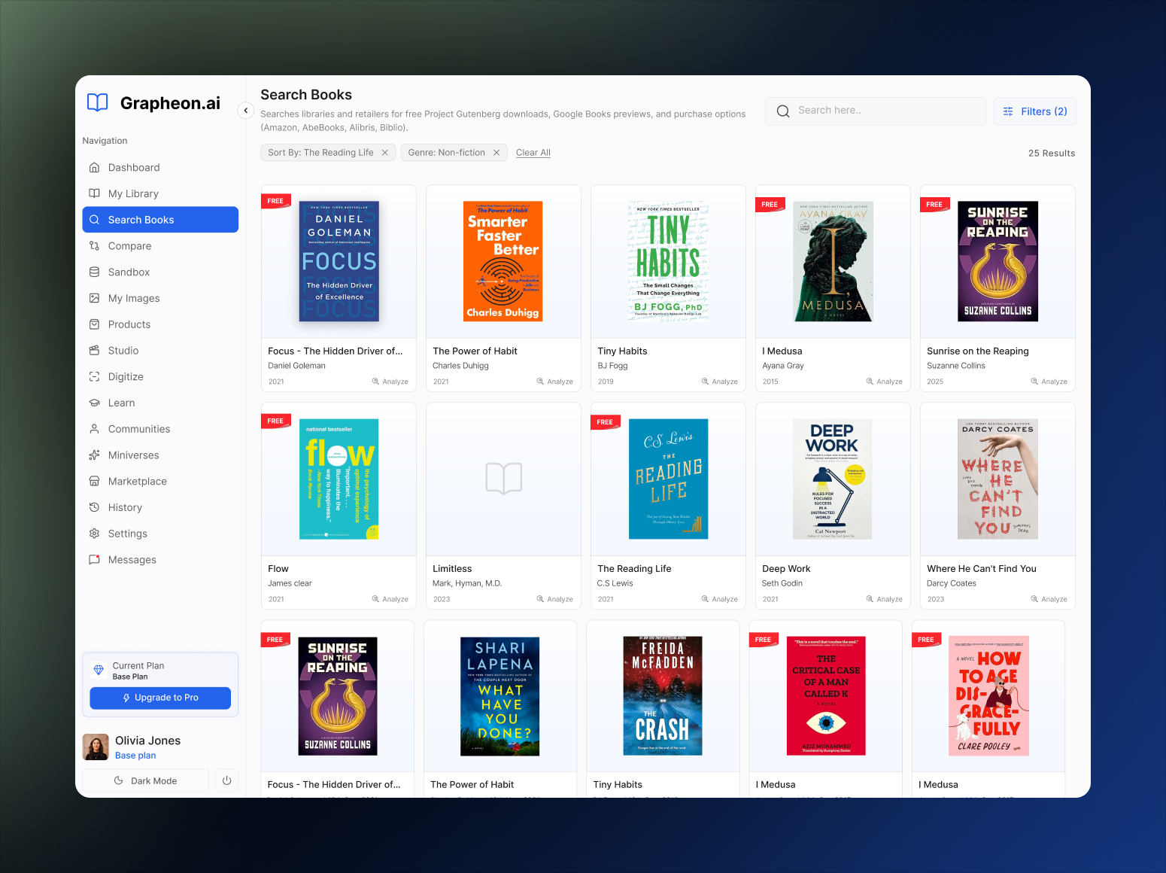Open the Focus by Daniel Goleman cover
The image size is (1166, 873).
pos(339,261)
